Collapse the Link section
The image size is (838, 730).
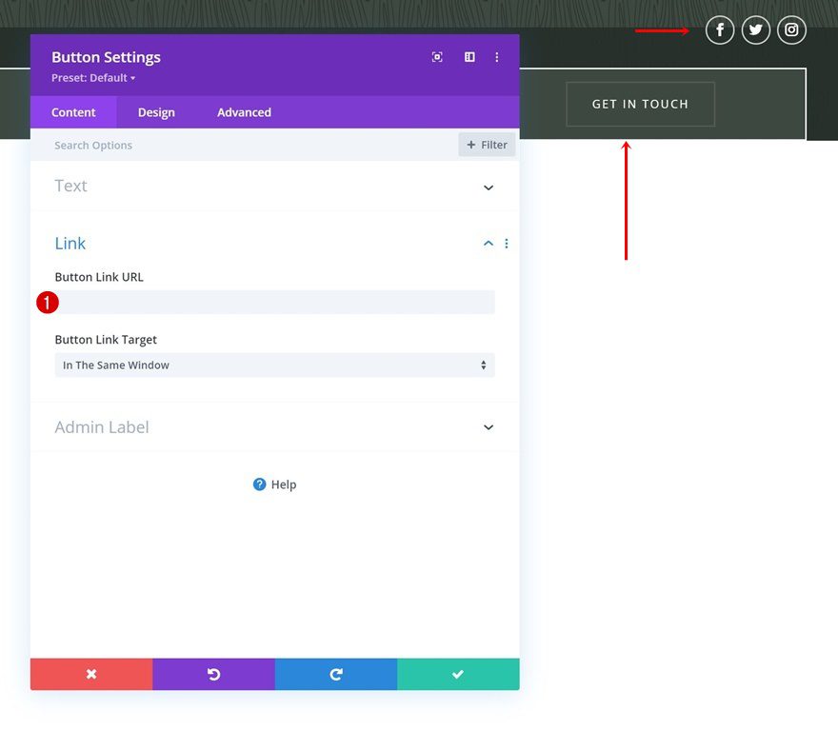[488, 244]
